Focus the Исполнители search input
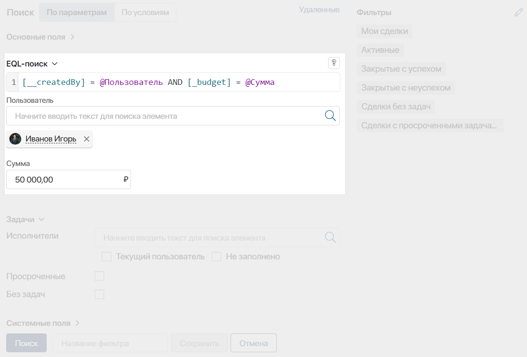Screen dimensions: 527x357 [217, 237]
